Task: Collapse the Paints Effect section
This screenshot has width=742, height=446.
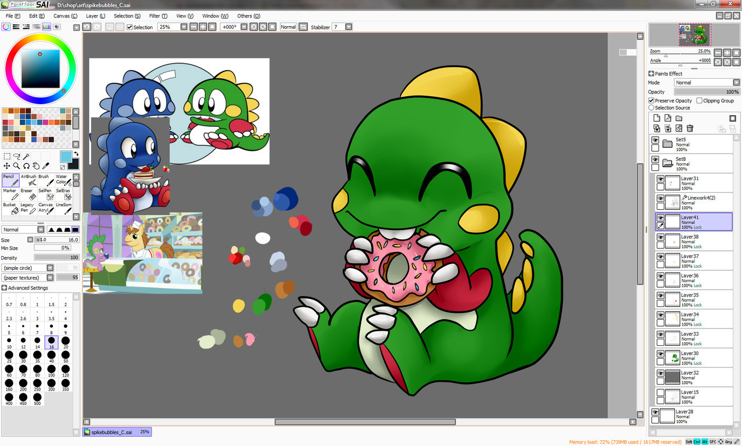Action: pyautogui.click(x=651, y=74)
